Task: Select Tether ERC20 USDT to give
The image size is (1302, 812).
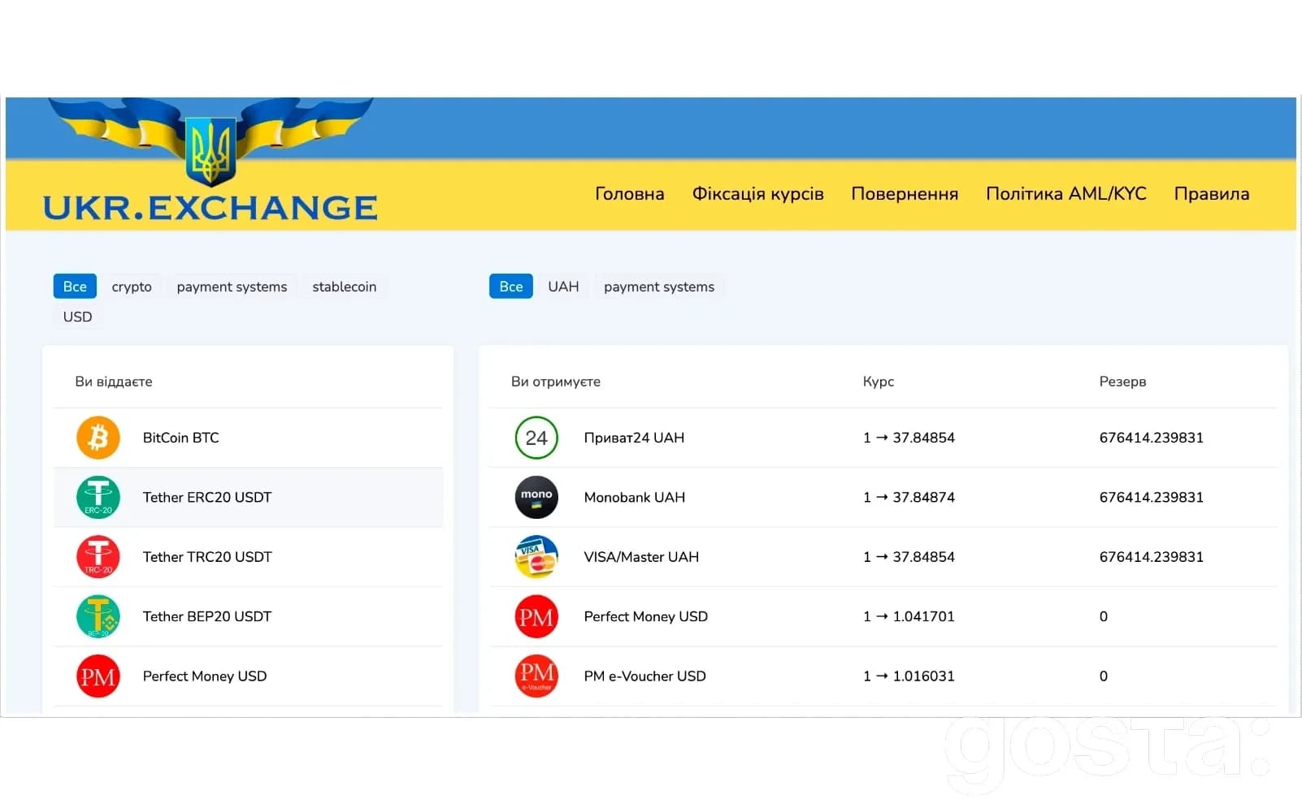Action: (248, 497)
